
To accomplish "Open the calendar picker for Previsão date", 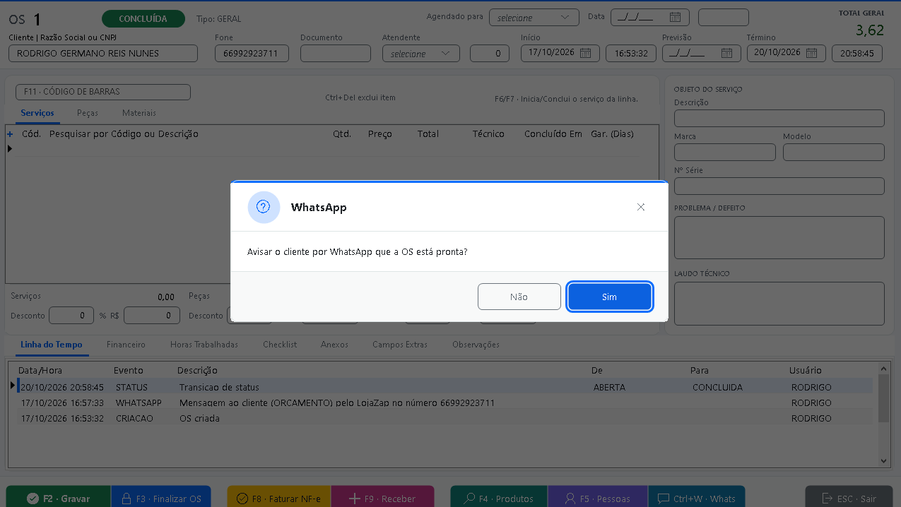I will click(726, 53).
